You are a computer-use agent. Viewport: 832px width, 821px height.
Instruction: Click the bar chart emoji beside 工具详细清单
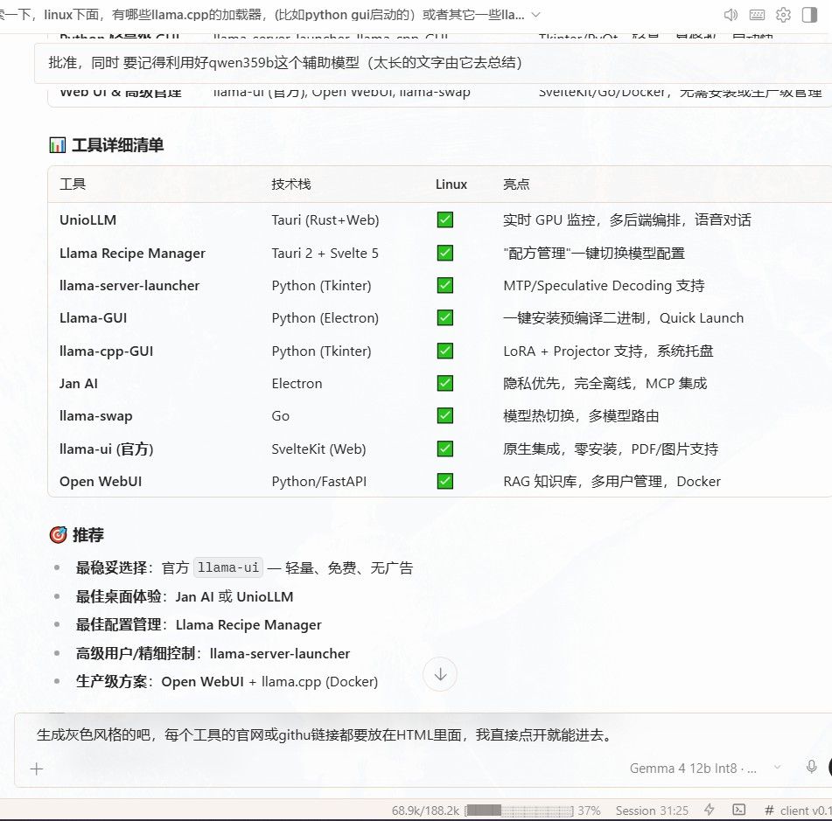pyautogui.click(x=58, y=145)
